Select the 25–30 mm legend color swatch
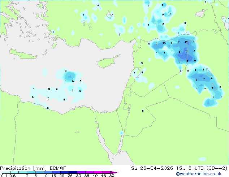Image resolution: width=229 pixels, height=177 pixels. coord(73,172)
